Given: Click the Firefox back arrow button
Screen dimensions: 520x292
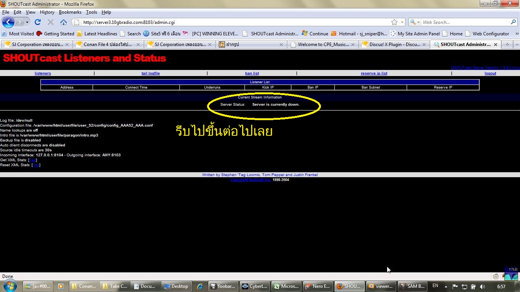Looking at the screenshot, I should pyautogui.click(x=8, y=22).
